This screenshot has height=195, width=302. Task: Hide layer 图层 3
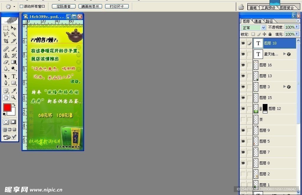[x=243, y=87]
